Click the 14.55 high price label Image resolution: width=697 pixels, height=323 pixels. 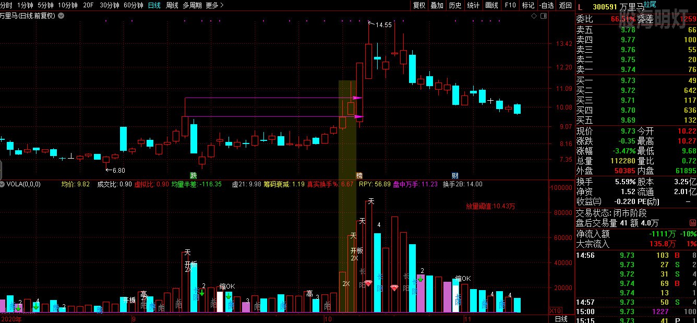383,25
